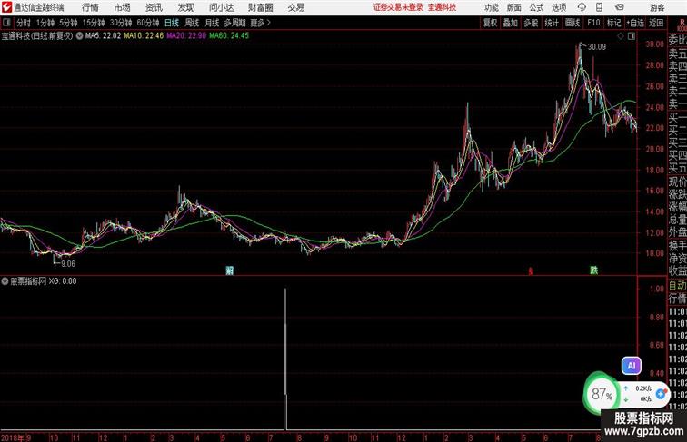Switch to 60分钟 period
Image resolution: width=687 pixels, height=442 pixels.
tap(148, 23)
